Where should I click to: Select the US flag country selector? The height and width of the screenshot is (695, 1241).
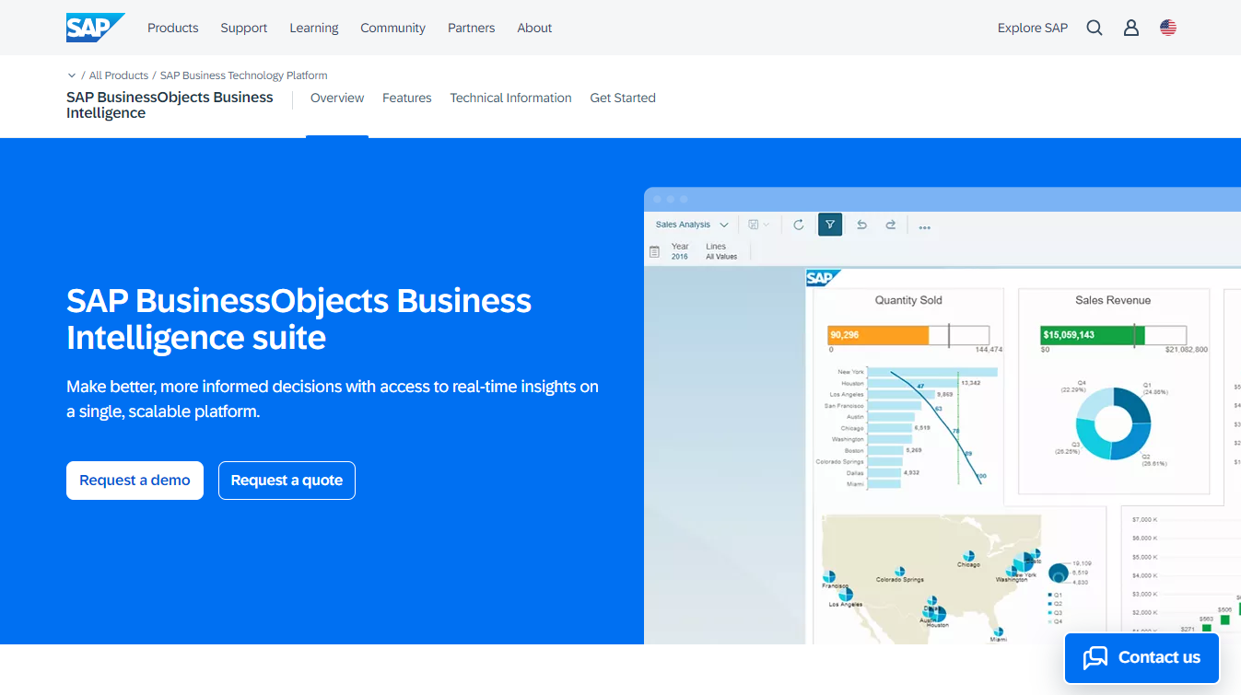coord(1168,28)
